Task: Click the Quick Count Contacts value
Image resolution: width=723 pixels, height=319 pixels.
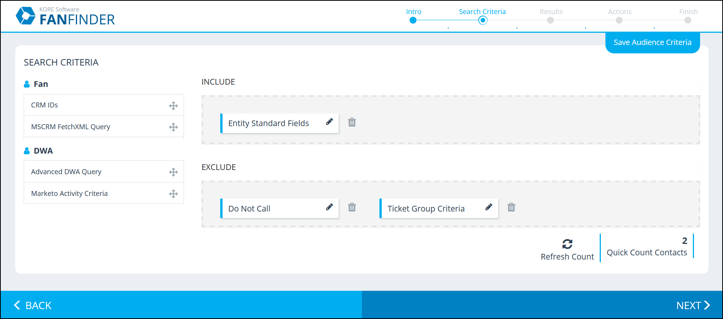Action: [x=684, y=241]
